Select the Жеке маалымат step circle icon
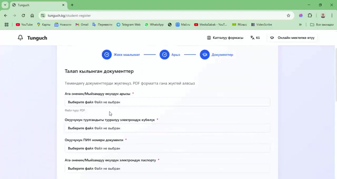The width and height of the screenshot is (337, 179). 107,55
